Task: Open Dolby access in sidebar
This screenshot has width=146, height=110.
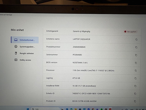Action: tap(23, 60)
